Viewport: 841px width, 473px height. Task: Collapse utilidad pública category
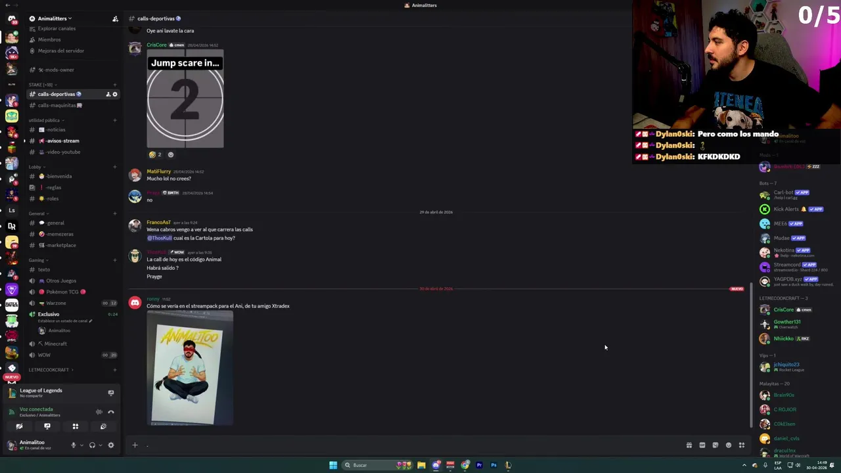(45, 120)
